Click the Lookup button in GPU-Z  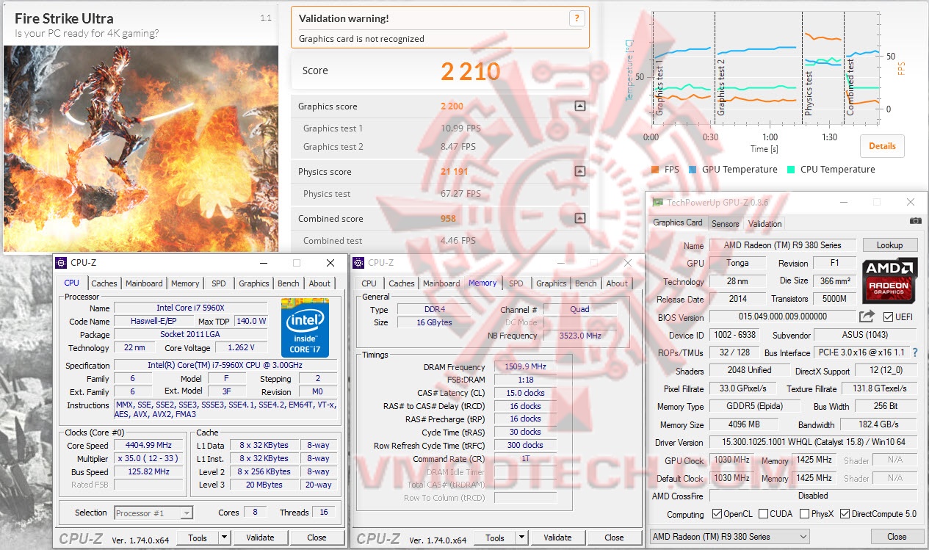(x=889, y=245)
